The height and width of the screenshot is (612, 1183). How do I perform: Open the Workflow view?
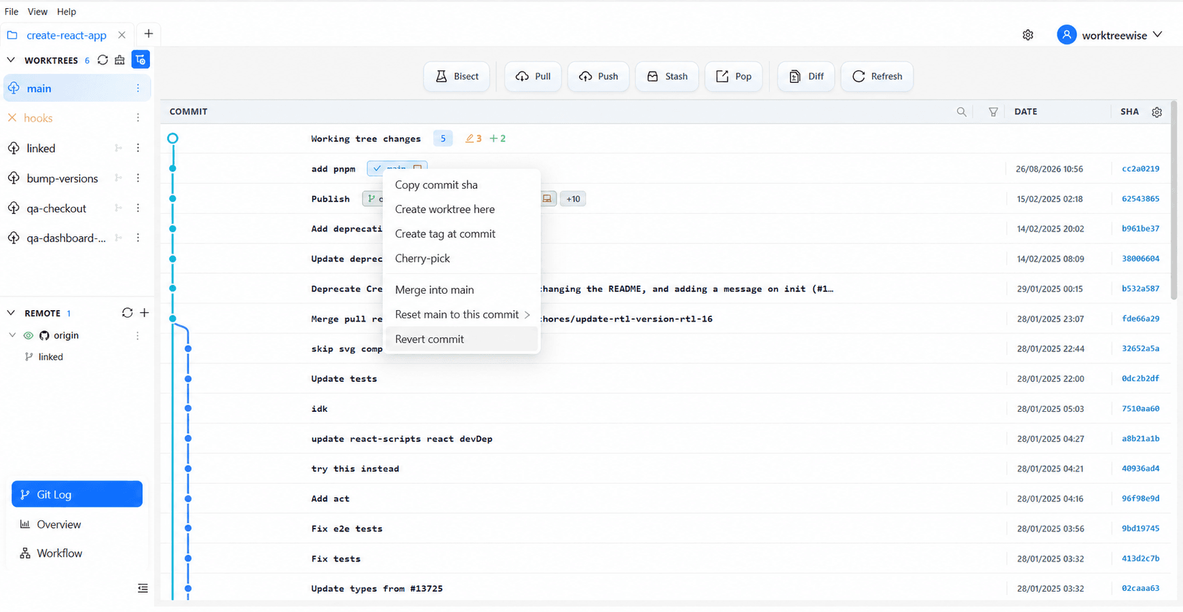point(77,553)
